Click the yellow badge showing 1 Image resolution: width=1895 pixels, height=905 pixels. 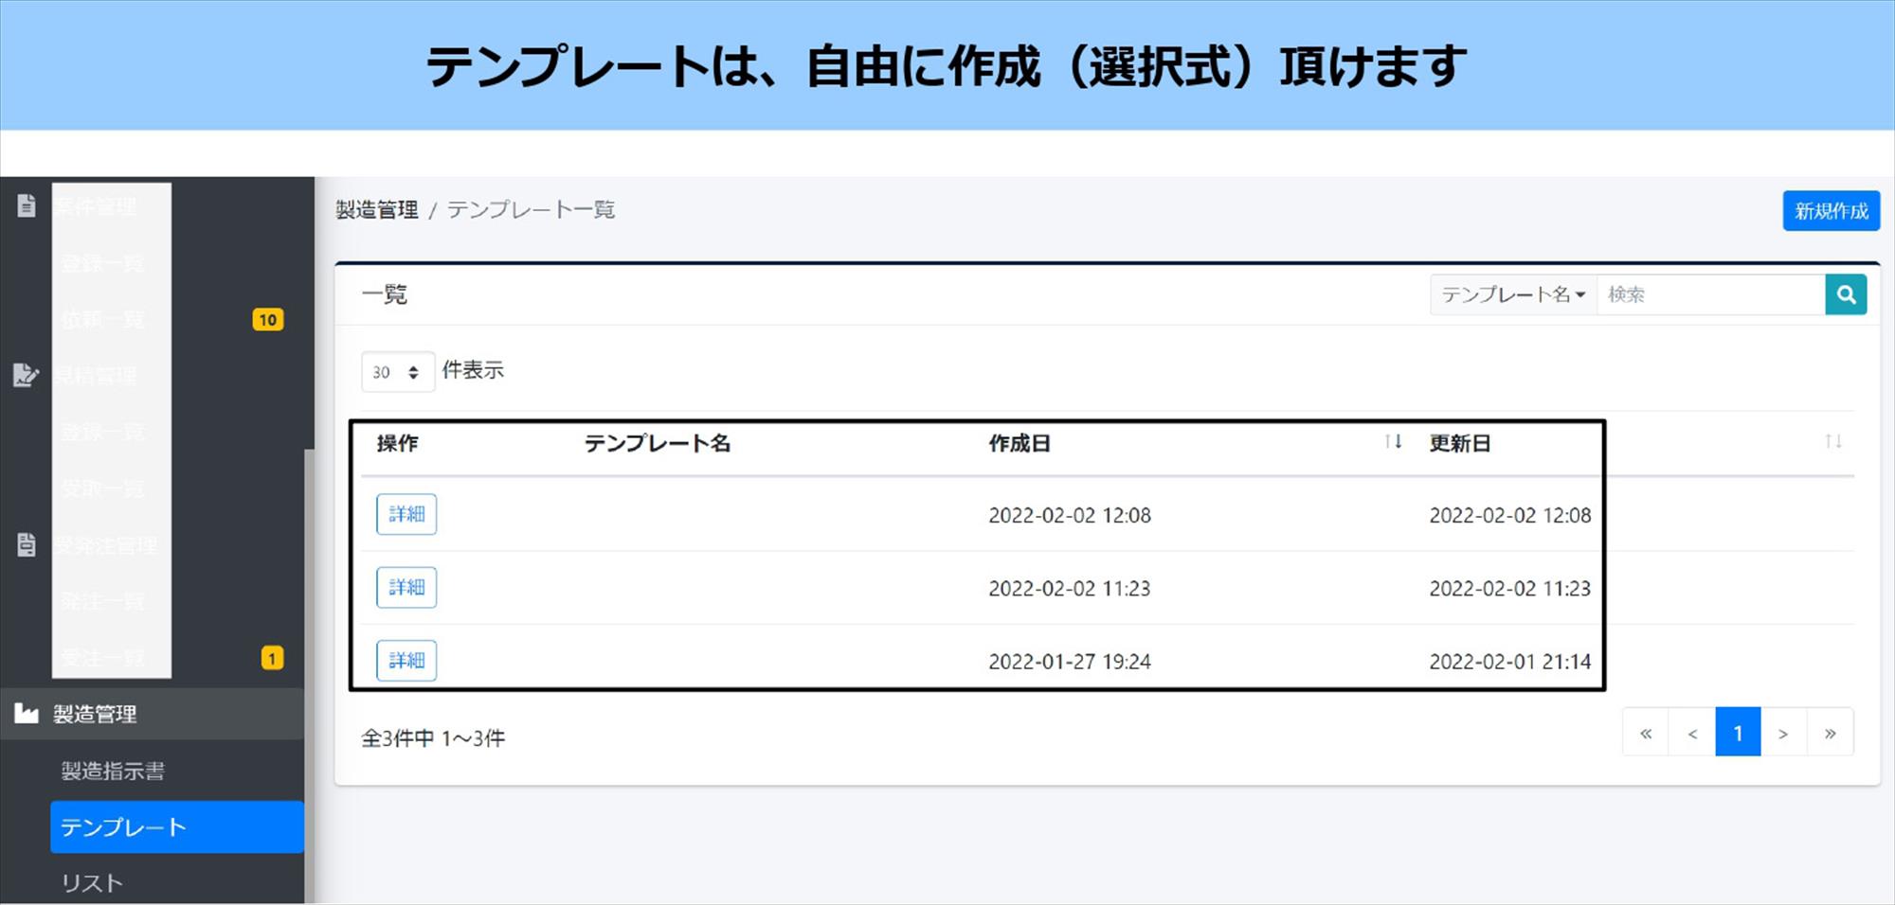click(272, 658)
